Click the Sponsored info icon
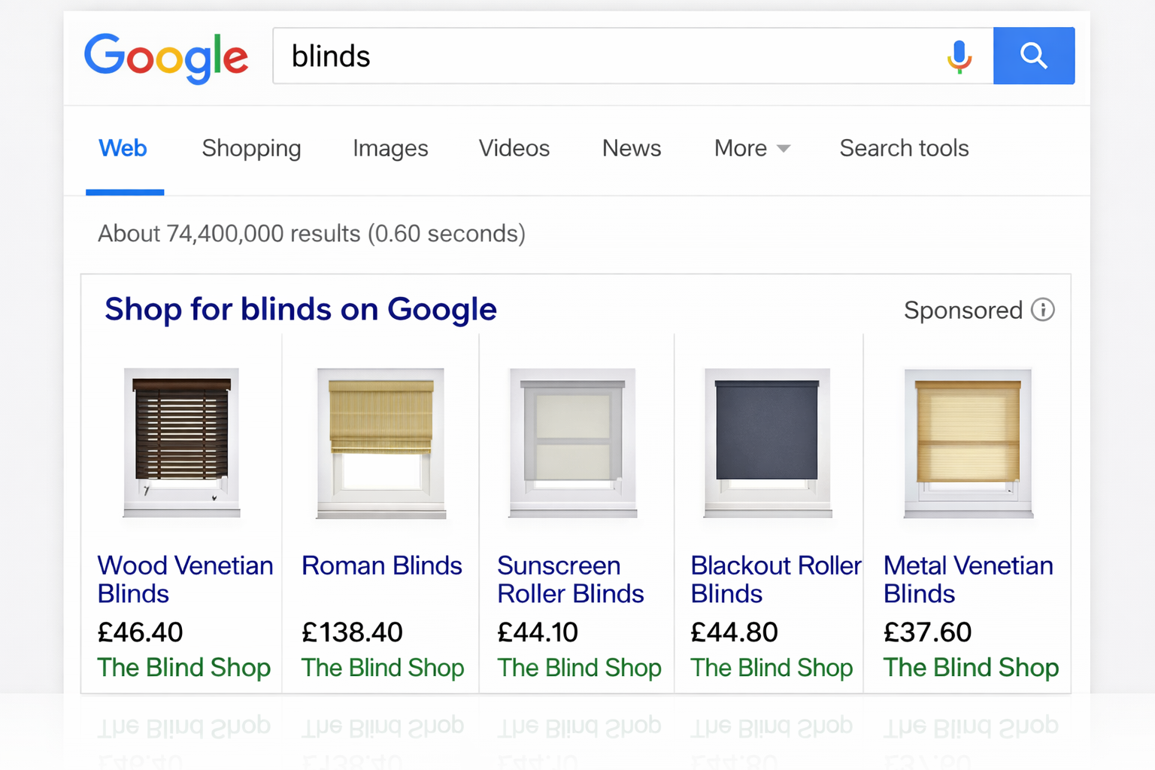This screenshot has width=1155, height=770. pyautogui.click(x=1044, y=309)
